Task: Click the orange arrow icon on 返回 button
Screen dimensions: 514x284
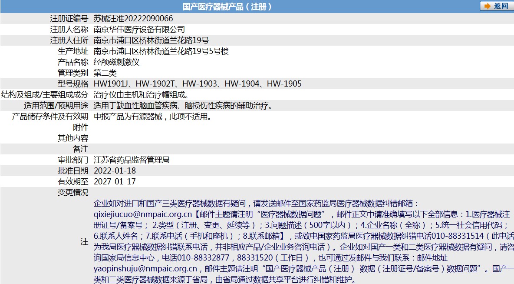Action: pyautogui.click(x=488, y=6)
